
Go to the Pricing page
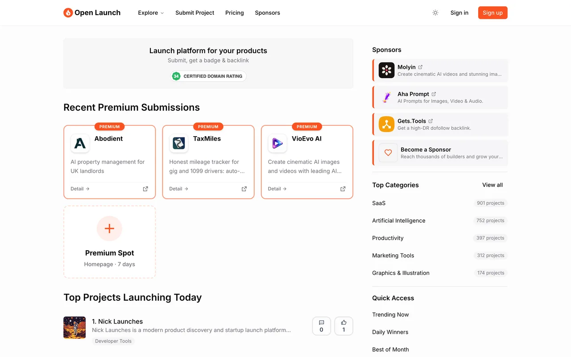(234, 13)
